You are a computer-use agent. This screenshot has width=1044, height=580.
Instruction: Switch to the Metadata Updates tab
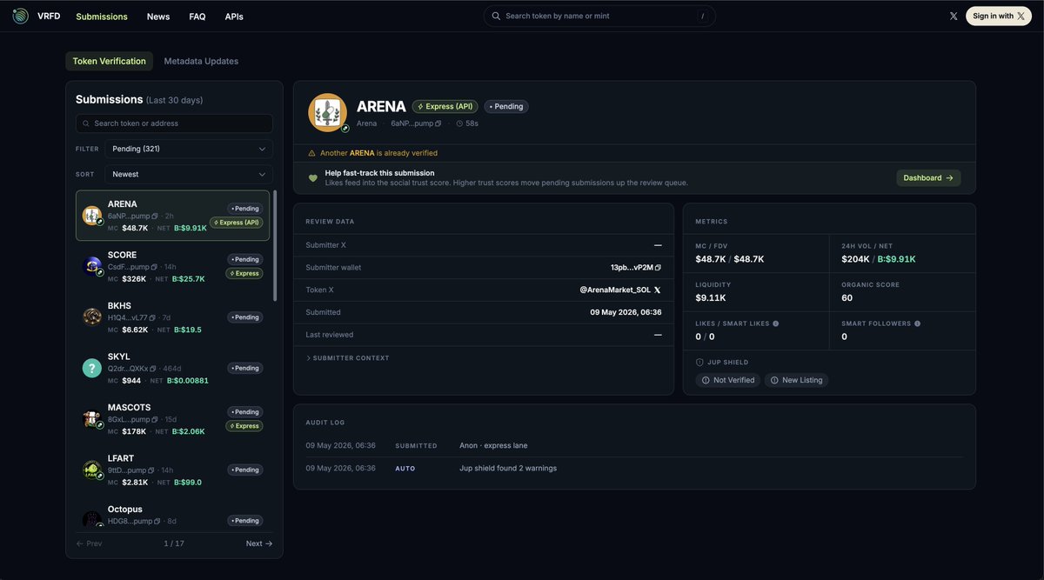[201, 61]
